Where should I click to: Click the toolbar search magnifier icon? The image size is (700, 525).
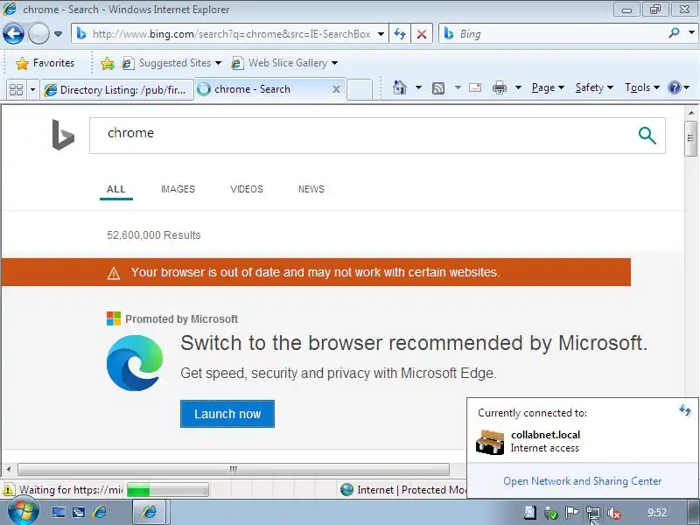[674, 33]
